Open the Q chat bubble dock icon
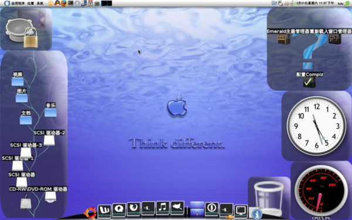 pyautogui.click(x=119, y=210)
